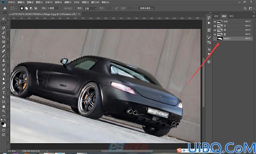Open the Edit Toolbar three-dots menu
256x154 pixels.
(3, 116)
